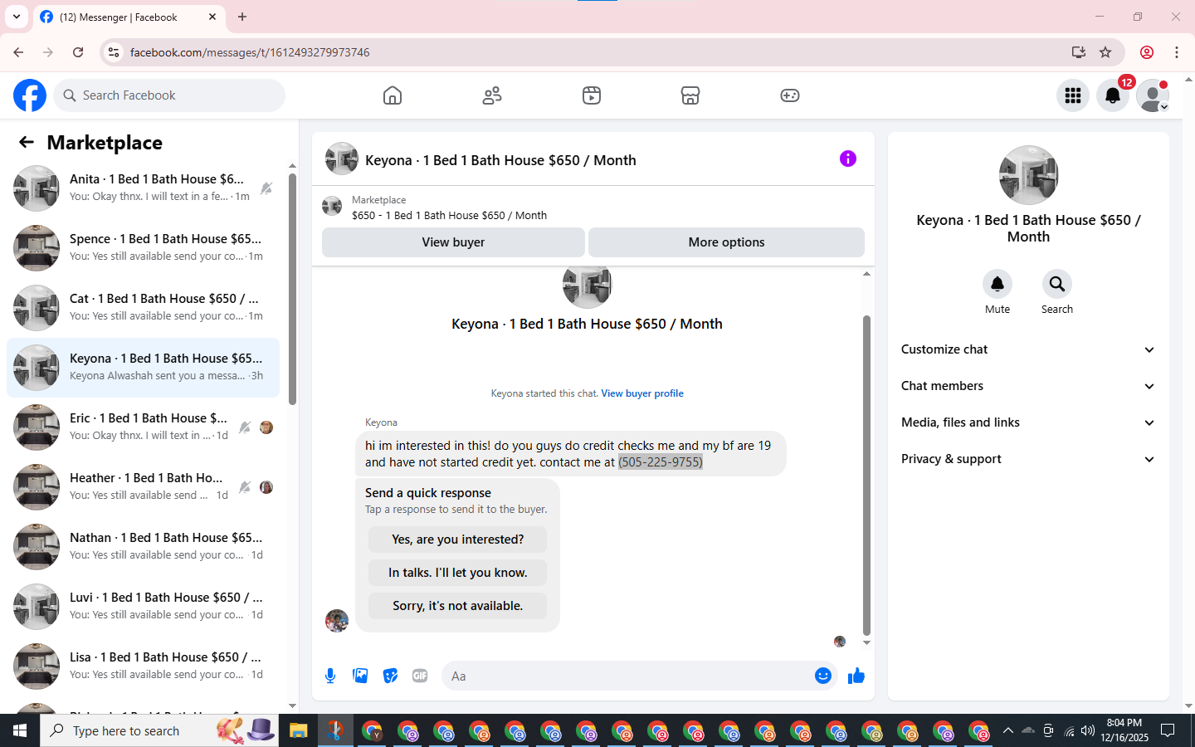Click the muted icon on Anita's conversation
The width and height of the screenshot is (1195, 747).
[266, 188]
